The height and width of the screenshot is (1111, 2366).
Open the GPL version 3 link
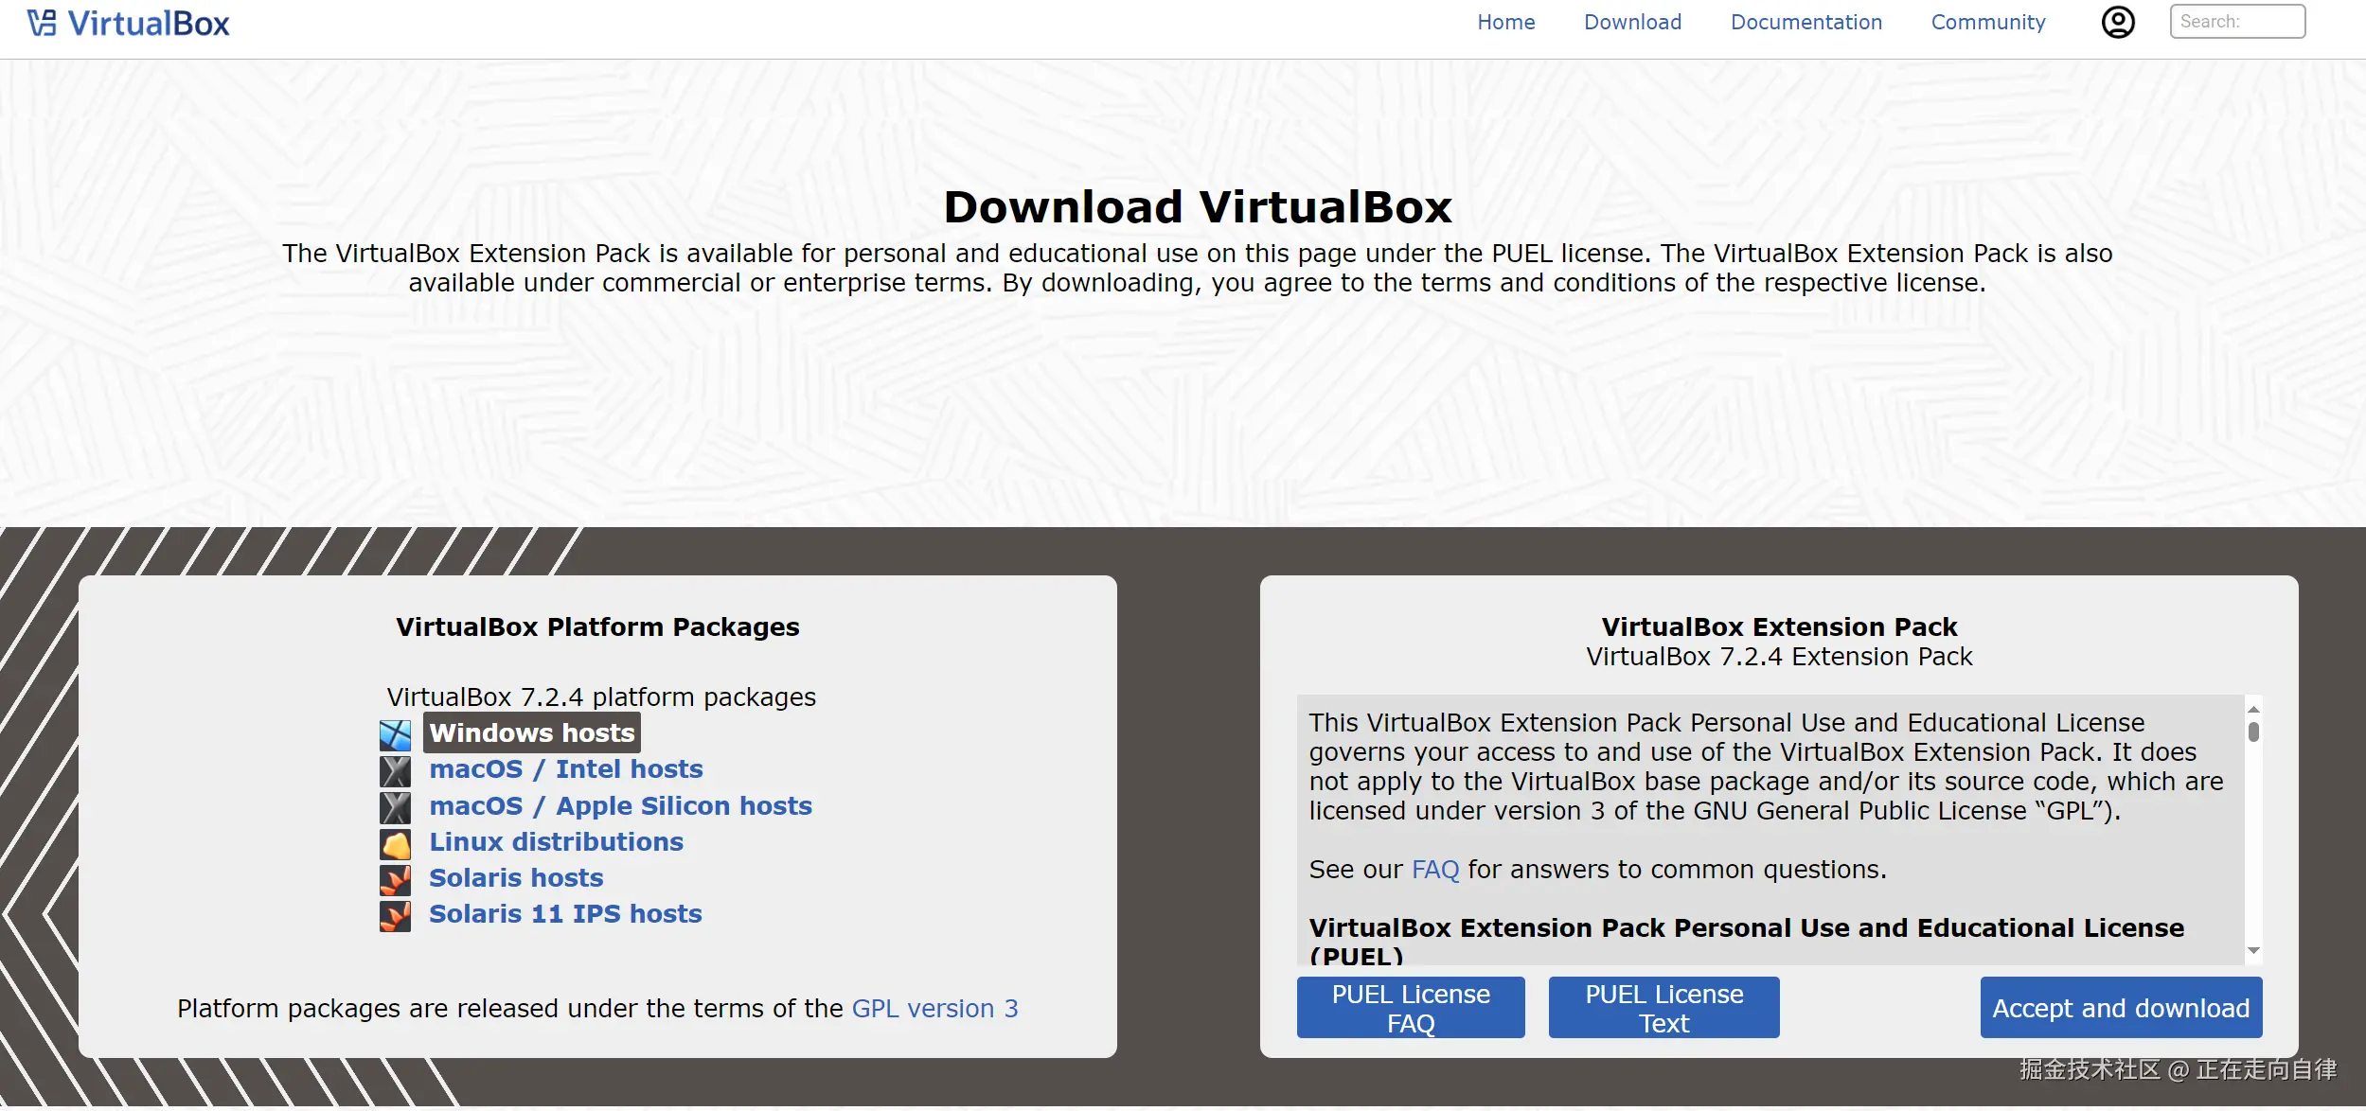pyautogui.click(x=934, y=1008)
